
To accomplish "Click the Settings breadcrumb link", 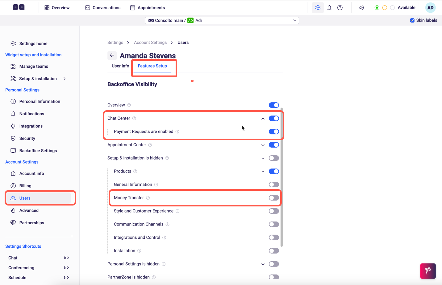I will click(115, 43).
